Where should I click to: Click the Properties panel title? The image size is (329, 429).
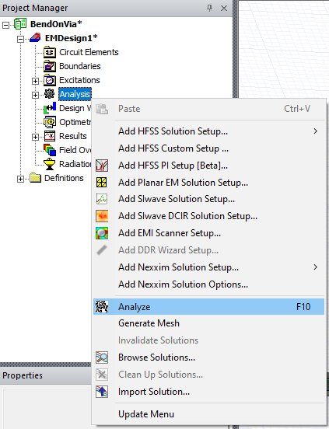(23, 375)
